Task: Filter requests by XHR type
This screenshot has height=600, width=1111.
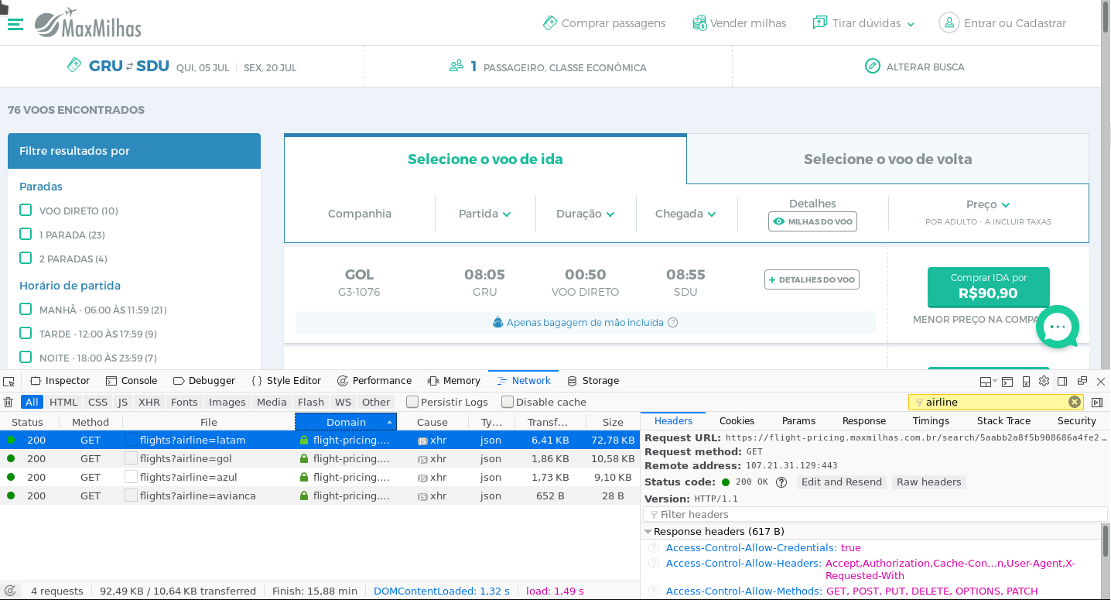Action: (149, 402)
